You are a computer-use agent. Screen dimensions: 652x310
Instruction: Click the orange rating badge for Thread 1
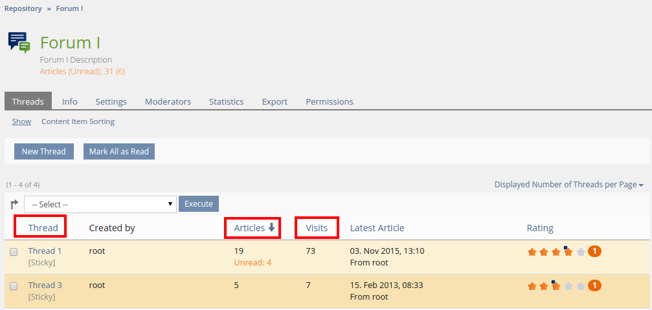594,251
